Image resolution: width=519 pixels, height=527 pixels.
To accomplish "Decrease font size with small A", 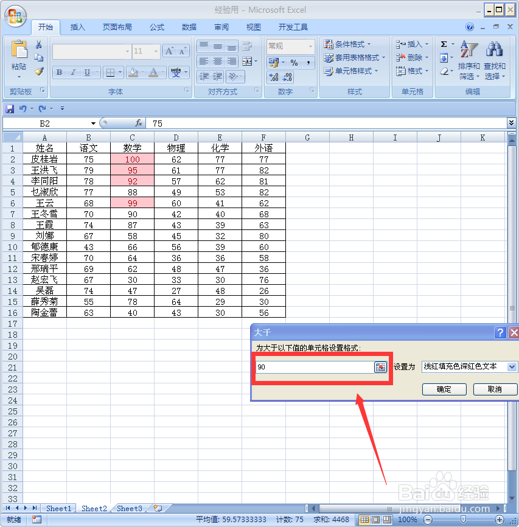I will pyautogui.click(x=183, y=51).
